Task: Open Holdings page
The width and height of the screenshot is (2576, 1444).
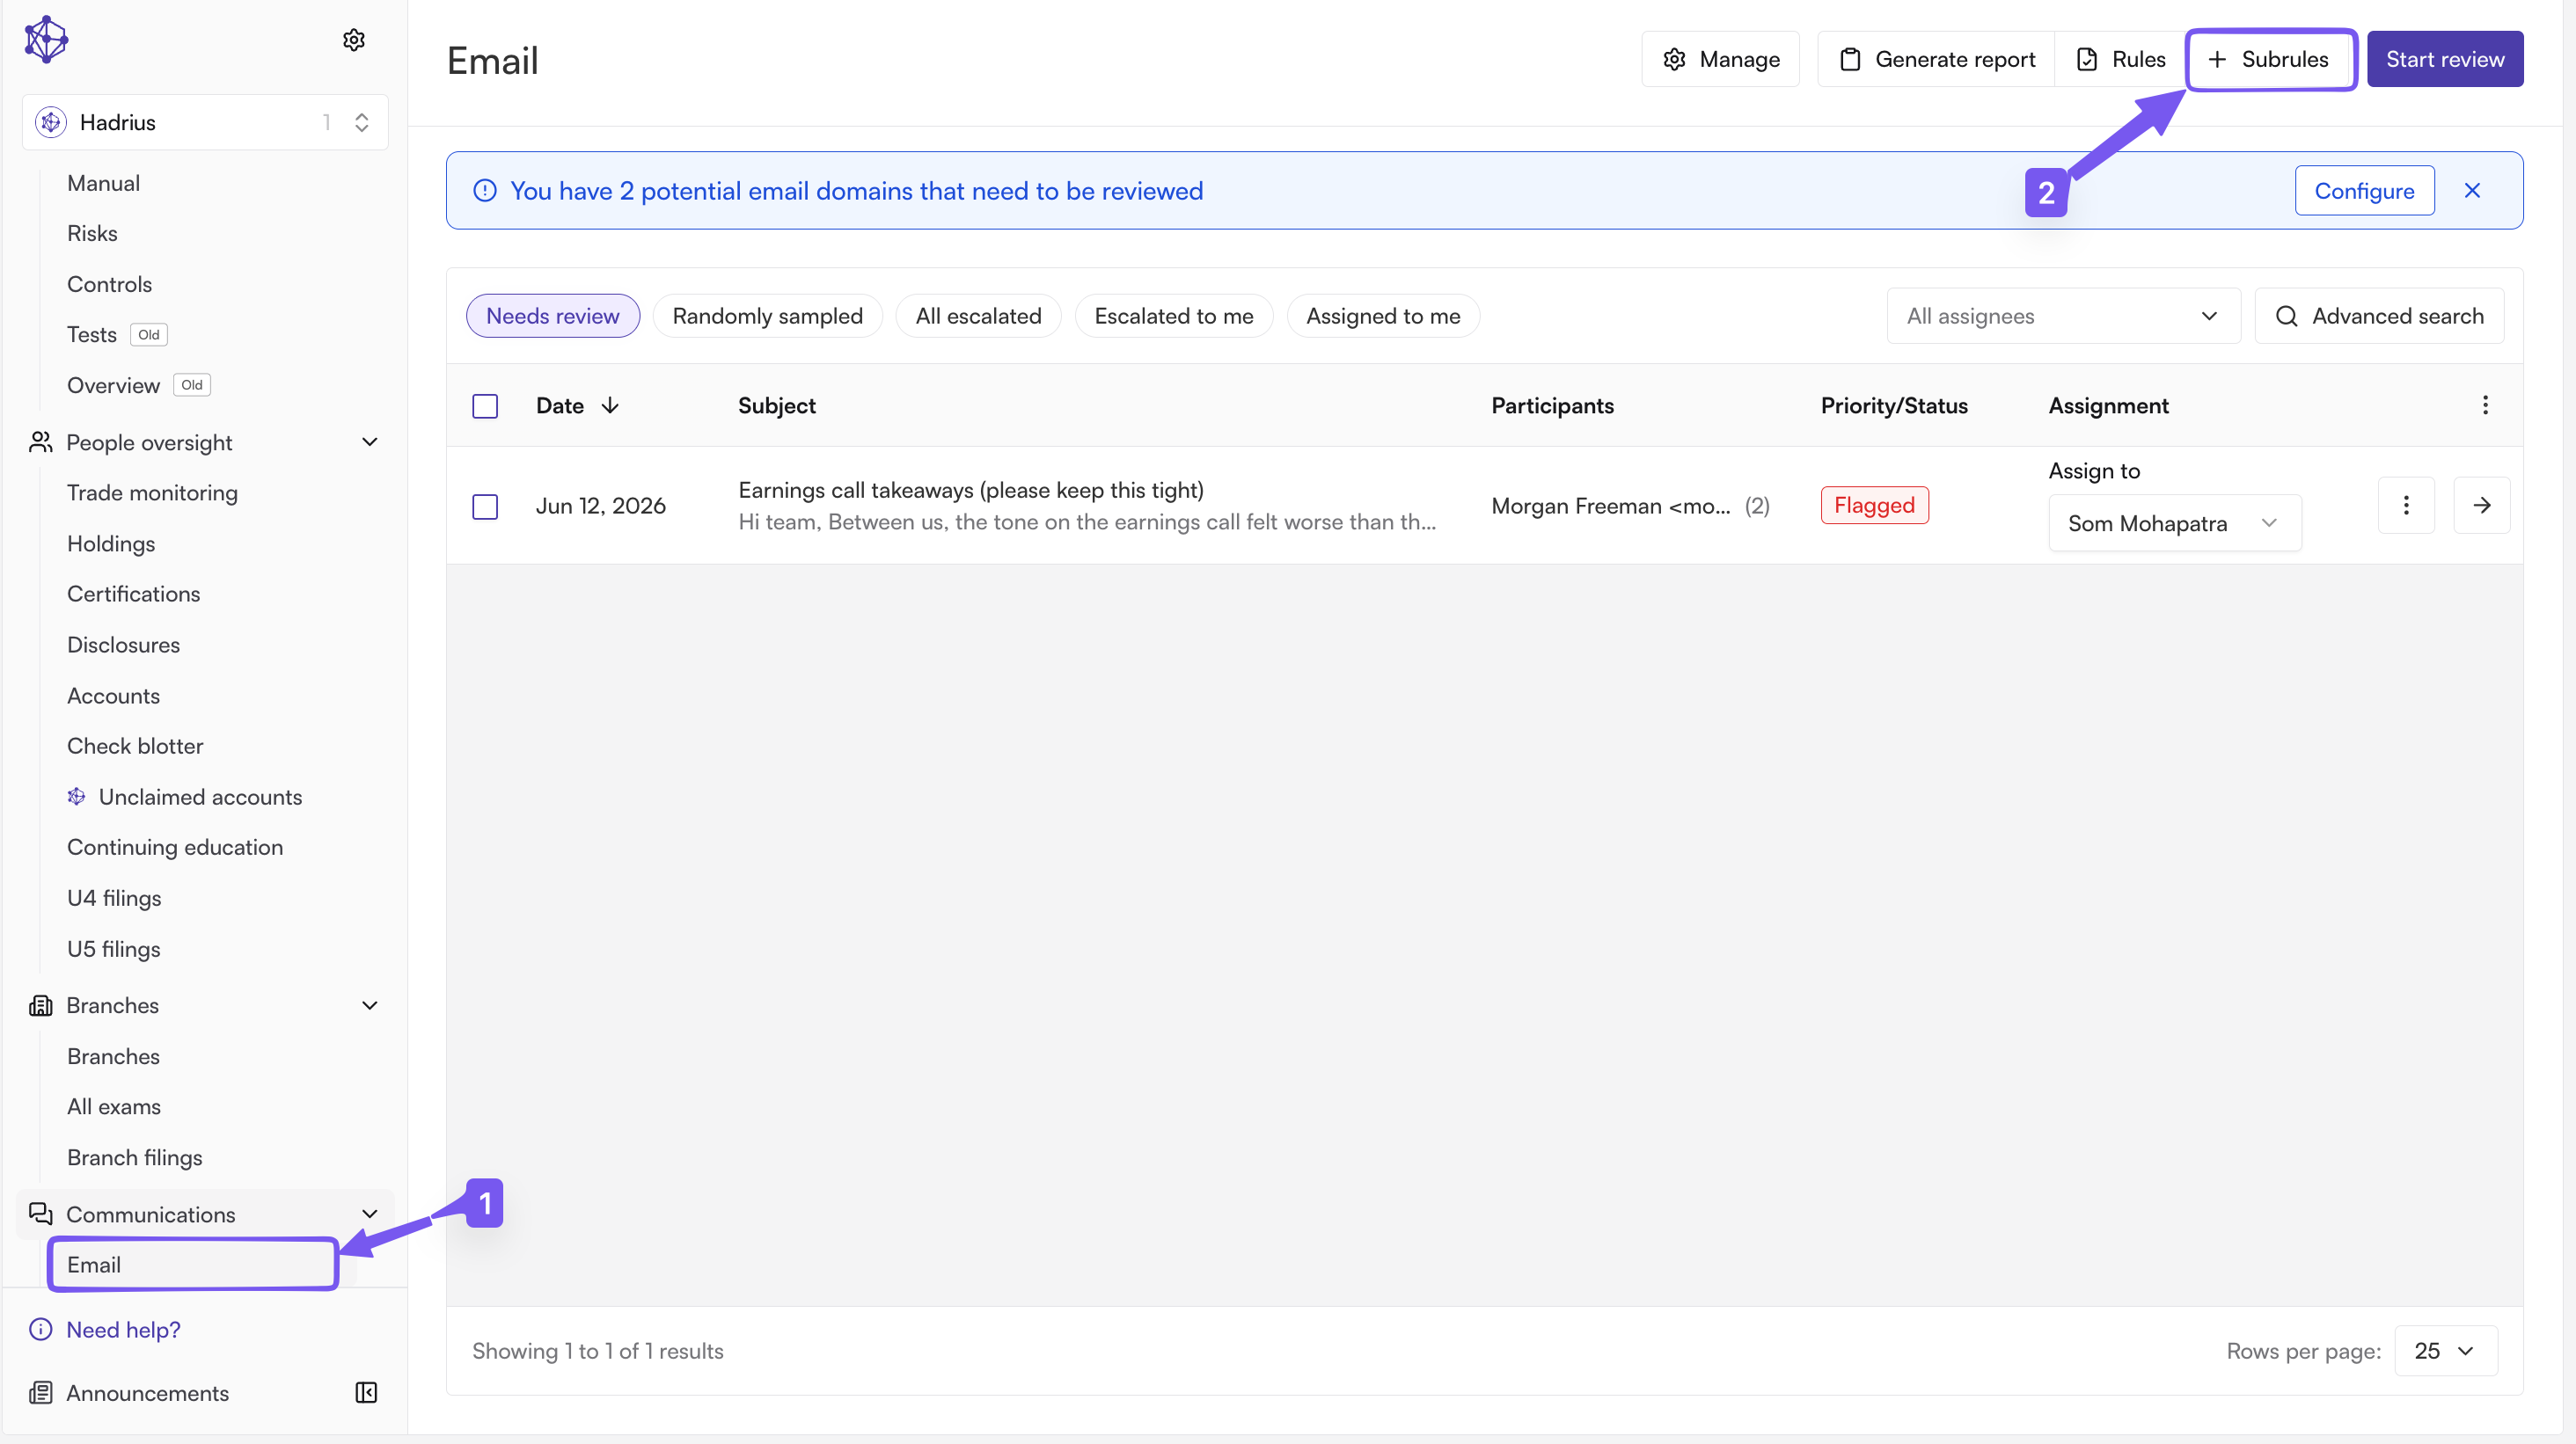Action: point(111,543)
